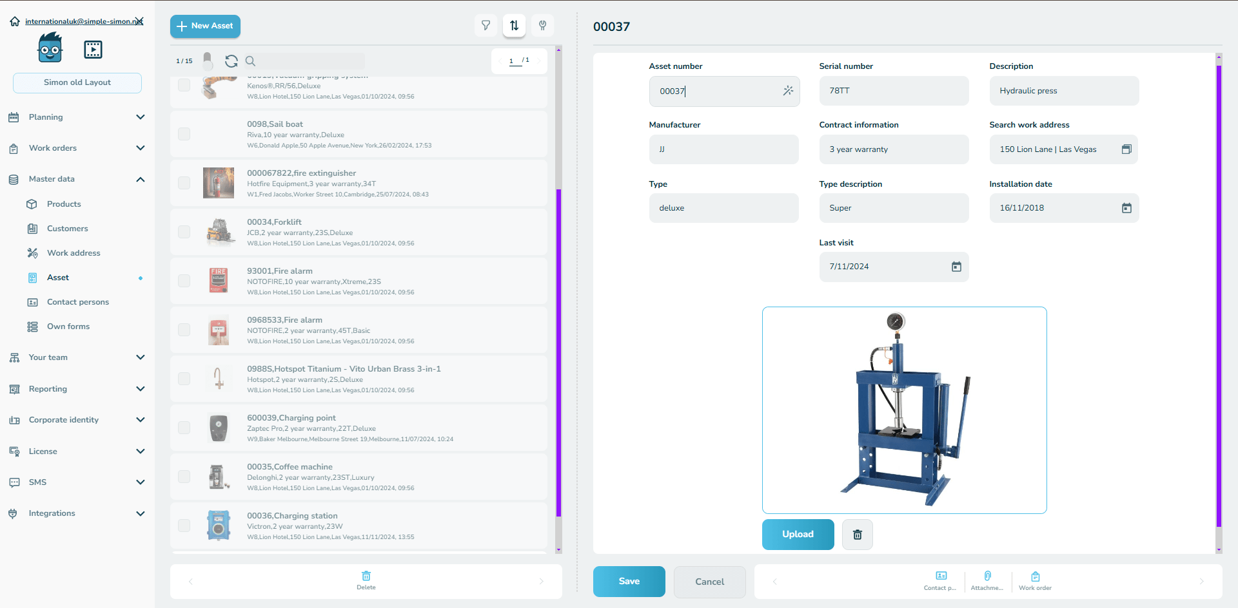Click the list search input box
The height and width of the screenshot is (608, 1238).
click(312, 61)
